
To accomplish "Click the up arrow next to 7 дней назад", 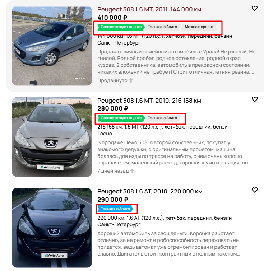I will (132, 171).
